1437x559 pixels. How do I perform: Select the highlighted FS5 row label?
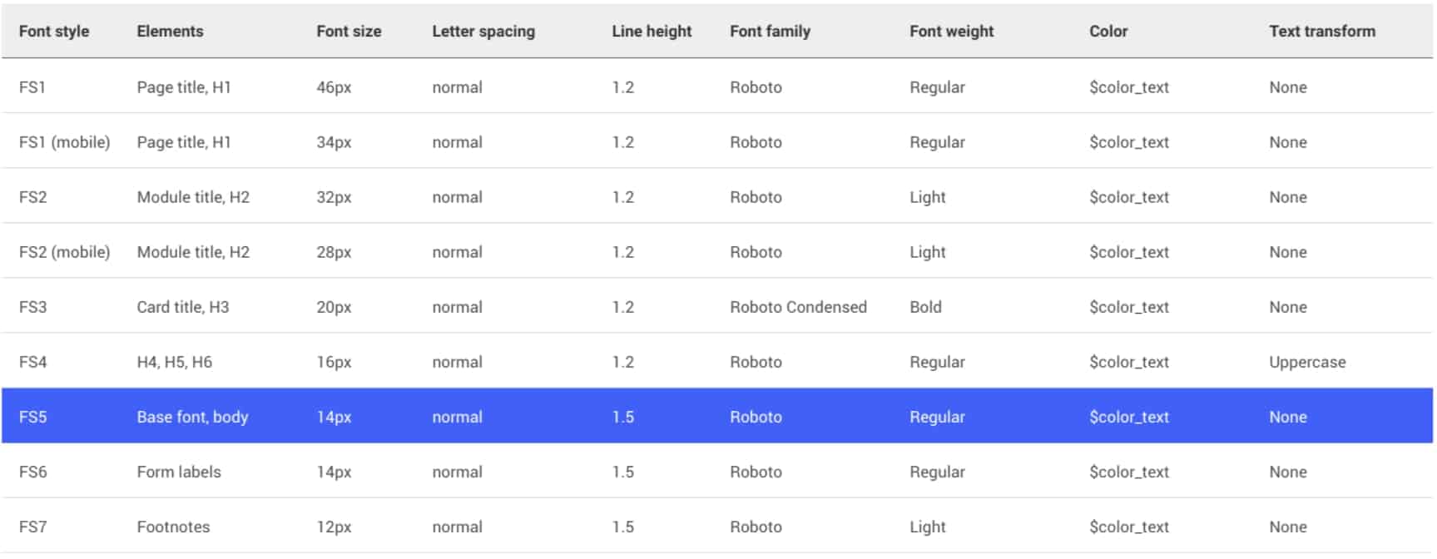point(33,417)
